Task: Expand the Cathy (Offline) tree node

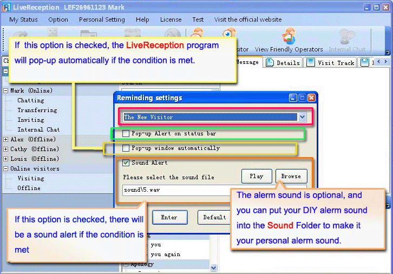Action: (x=6, y=149)
